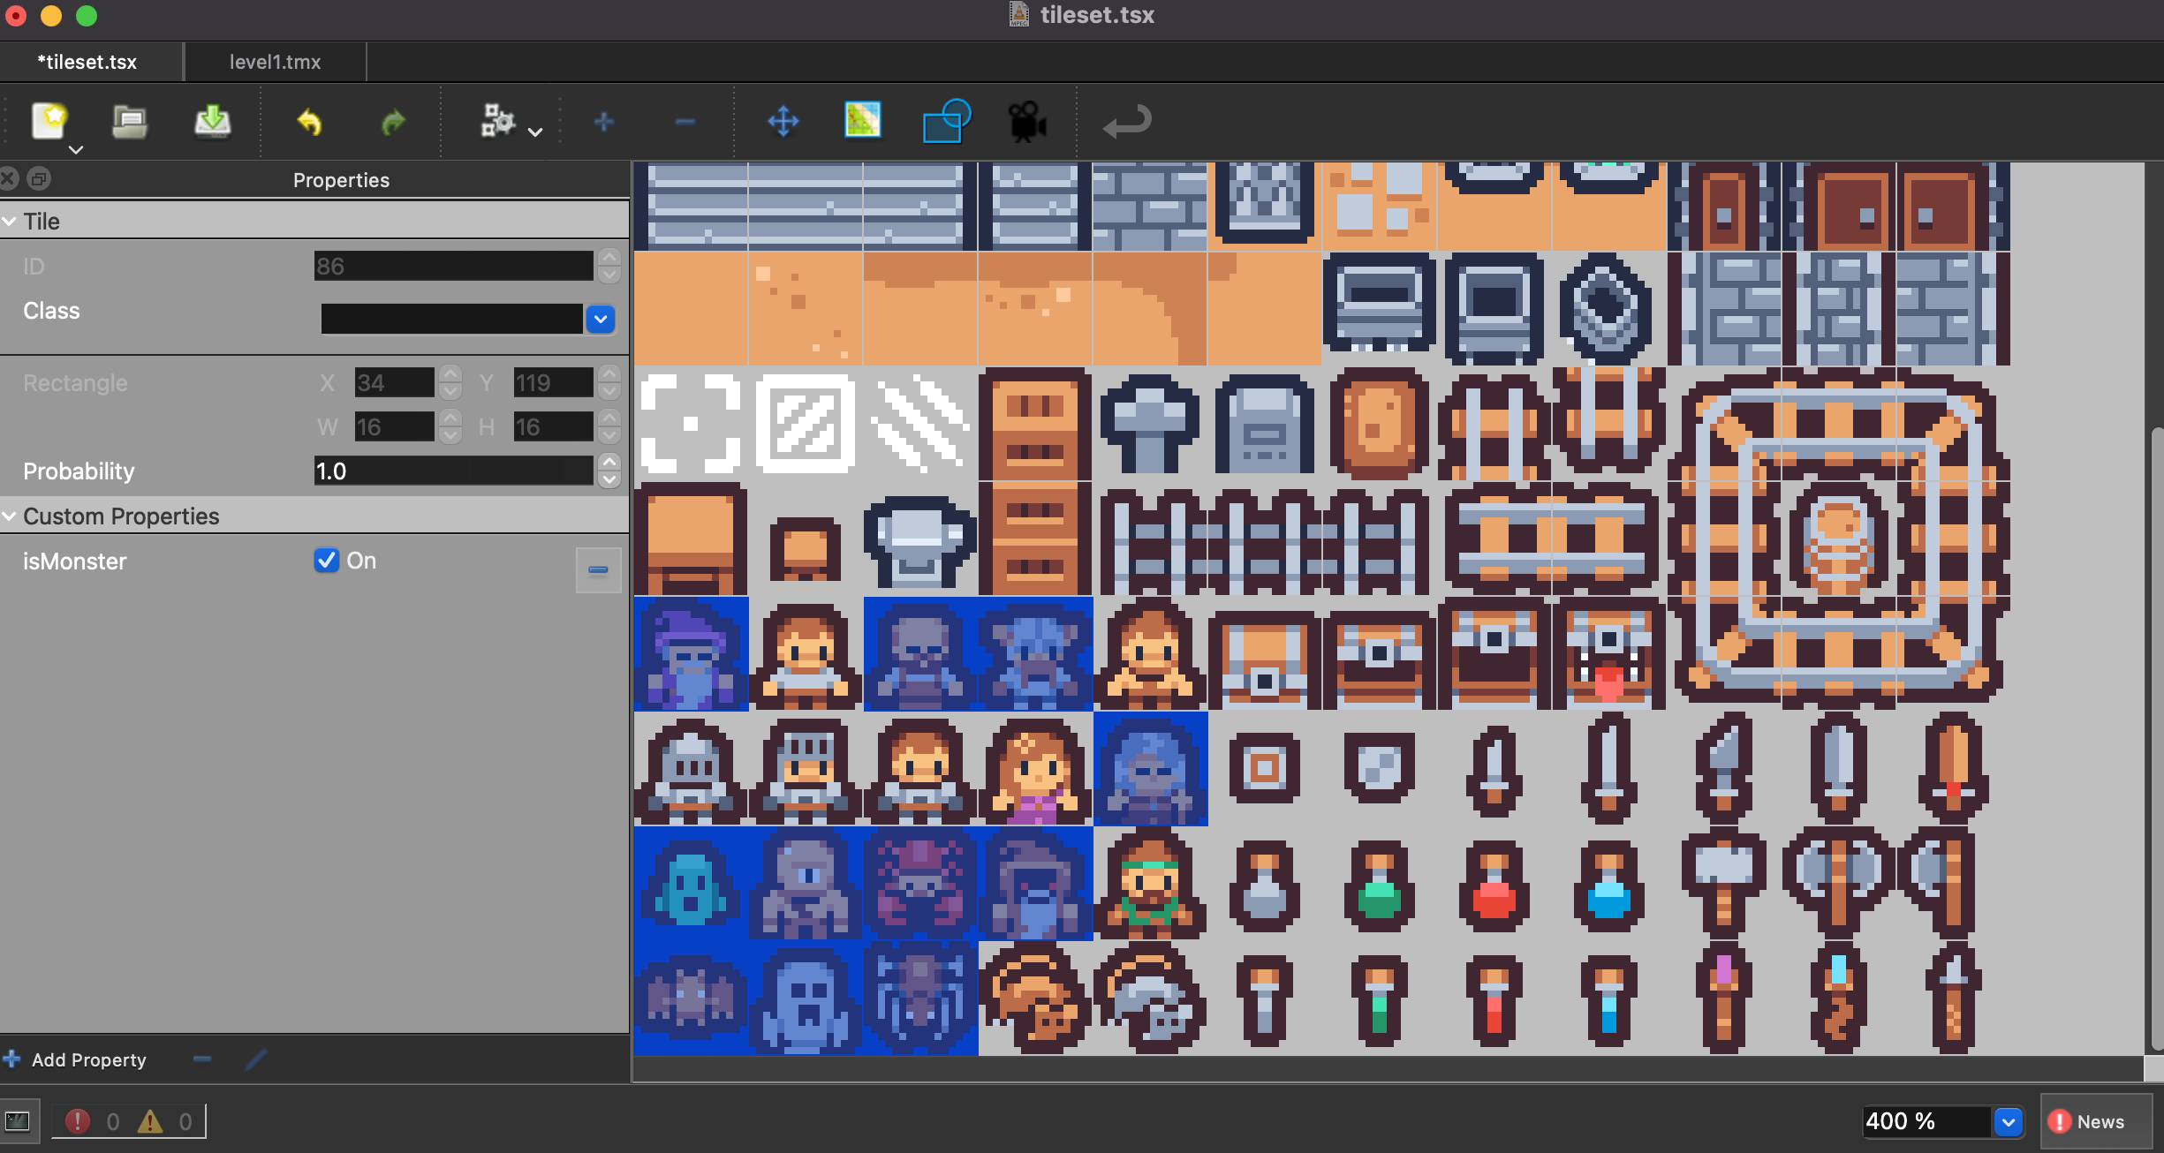The width and height of the screenshot is (2164, 1153).
Task: Click the Remove Tiles minus icon
Action: point(685,121)
